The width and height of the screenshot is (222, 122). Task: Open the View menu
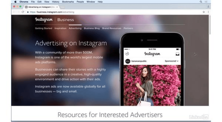pyautogui.click(x=47, y=2)
